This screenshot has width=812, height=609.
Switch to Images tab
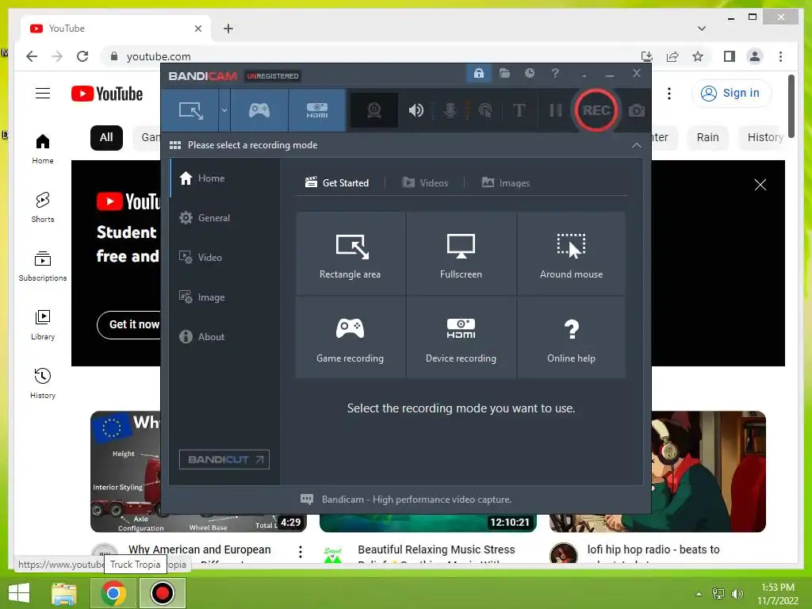pyautogui.click(x=505, y=183)
